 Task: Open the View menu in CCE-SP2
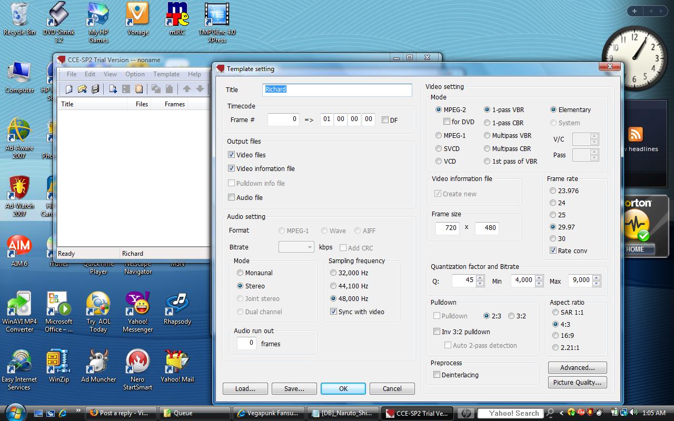tap(110, 74)
